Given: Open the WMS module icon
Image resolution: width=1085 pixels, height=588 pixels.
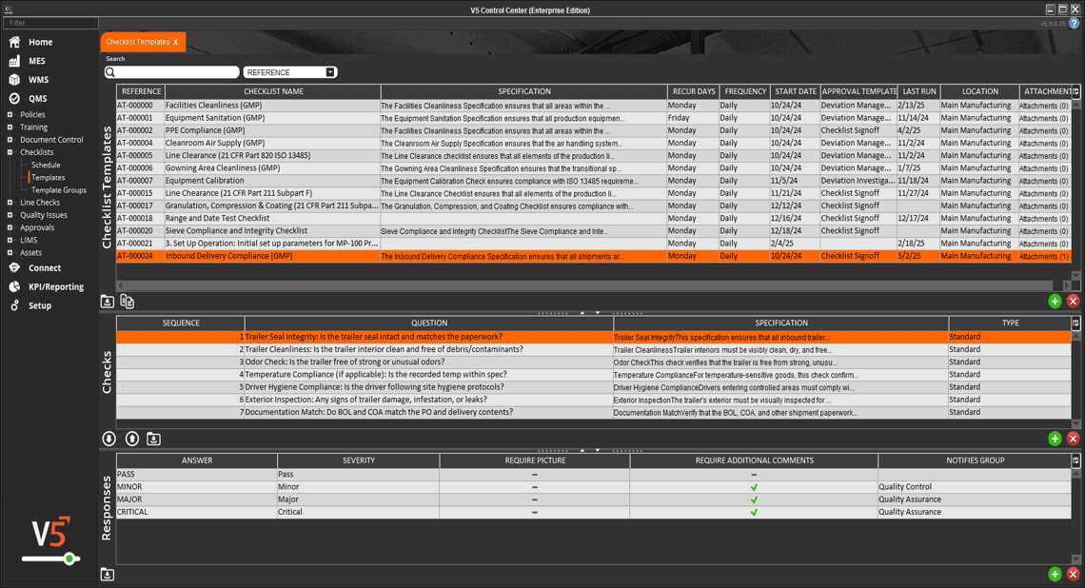Looking at the screenshot, I should point(14,80).
